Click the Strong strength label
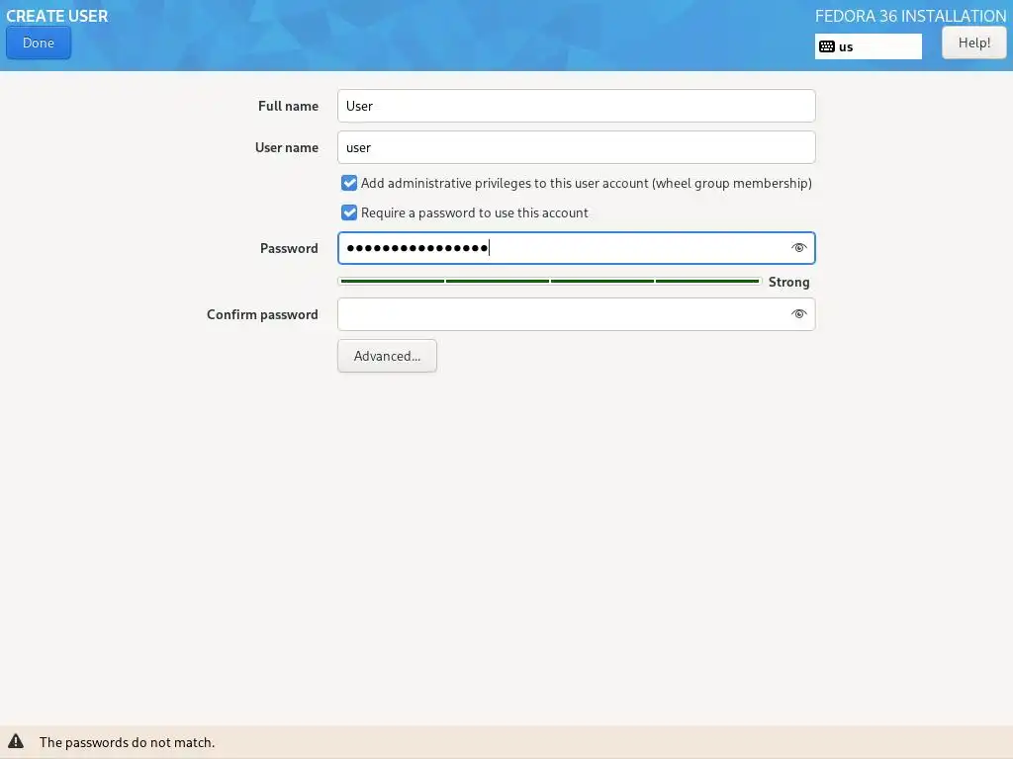This screenshot has height=759, width=1013. [788, 282]
